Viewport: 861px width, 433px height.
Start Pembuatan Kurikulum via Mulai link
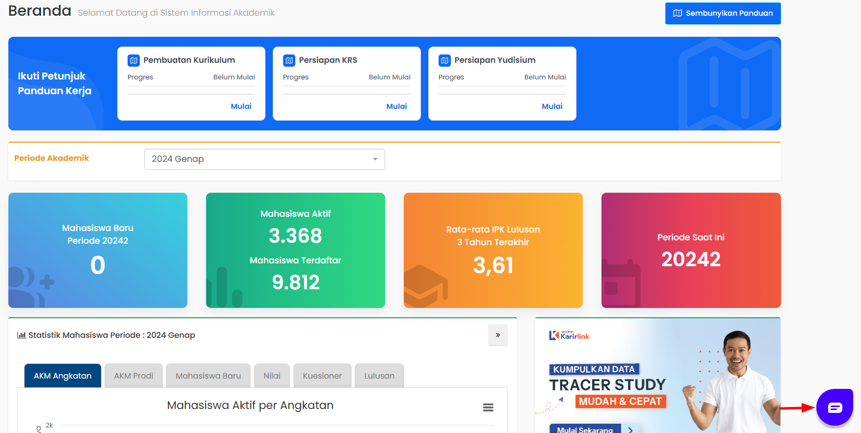[241, 106]
